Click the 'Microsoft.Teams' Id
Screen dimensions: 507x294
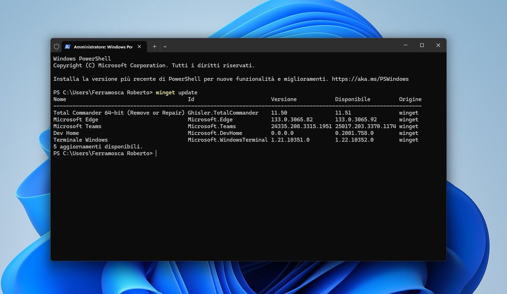click(212, 126)
